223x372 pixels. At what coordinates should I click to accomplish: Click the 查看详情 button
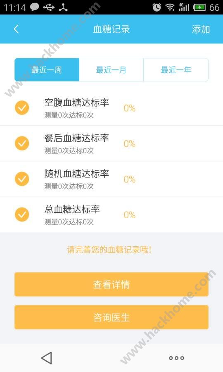[111, 284]
